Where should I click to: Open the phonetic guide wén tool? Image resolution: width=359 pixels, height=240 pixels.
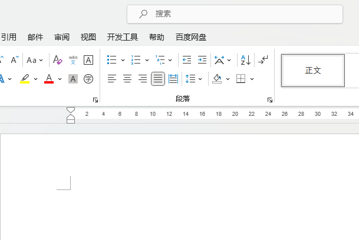73,60
